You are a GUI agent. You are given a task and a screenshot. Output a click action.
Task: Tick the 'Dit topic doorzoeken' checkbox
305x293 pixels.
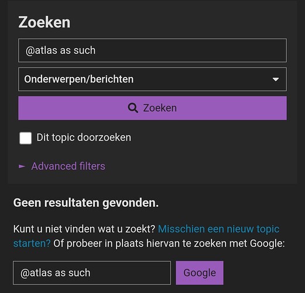click(26, 138)
